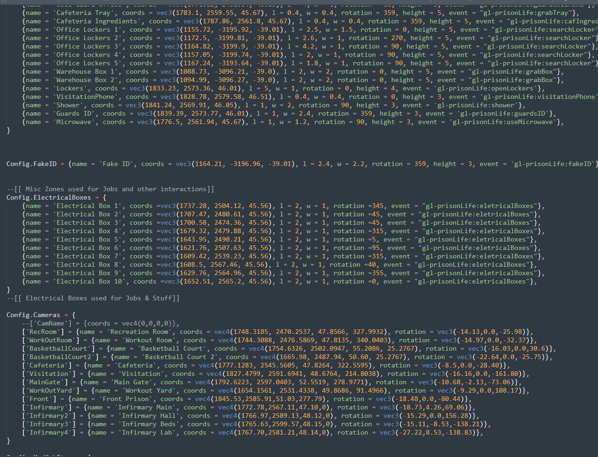Place cursor on 'Office Lockers 1' string

click(88, 29)
